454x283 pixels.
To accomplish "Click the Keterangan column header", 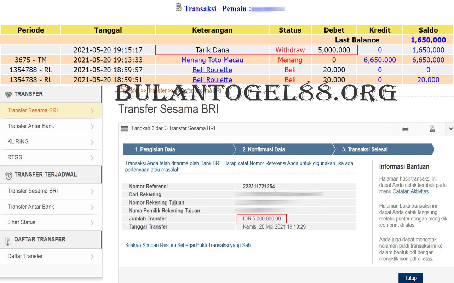I will 212,30.
